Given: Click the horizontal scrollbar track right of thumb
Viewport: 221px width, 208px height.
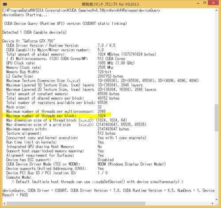Looking at the screenshot, I should coord(178,204).
